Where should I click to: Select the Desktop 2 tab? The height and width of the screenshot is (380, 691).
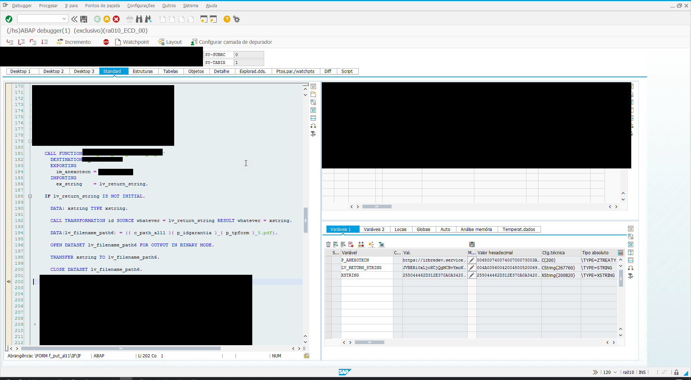(x=53, y=71)
